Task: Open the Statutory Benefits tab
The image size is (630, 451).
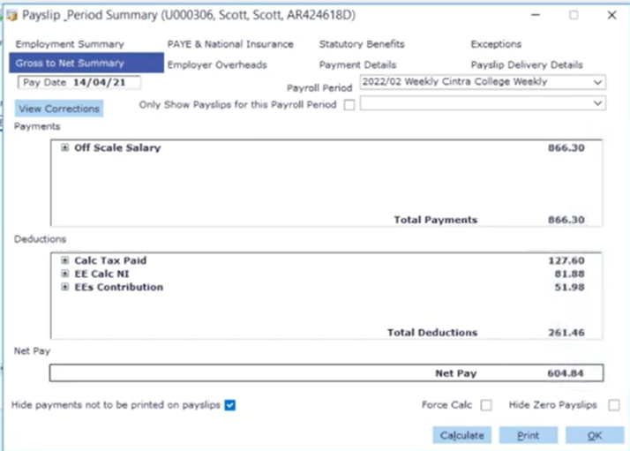Action: coord(362,44)
